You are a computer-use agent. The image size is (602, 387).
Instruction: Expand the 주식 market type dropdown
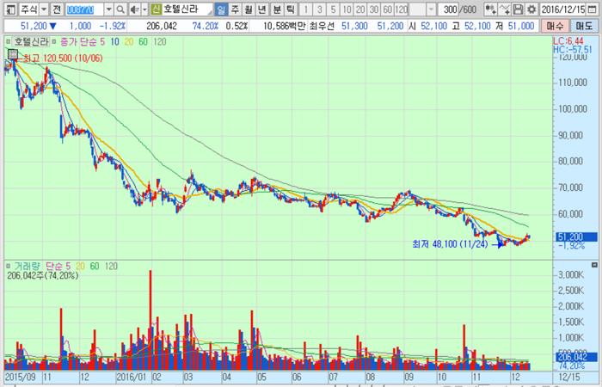(42, 9)
